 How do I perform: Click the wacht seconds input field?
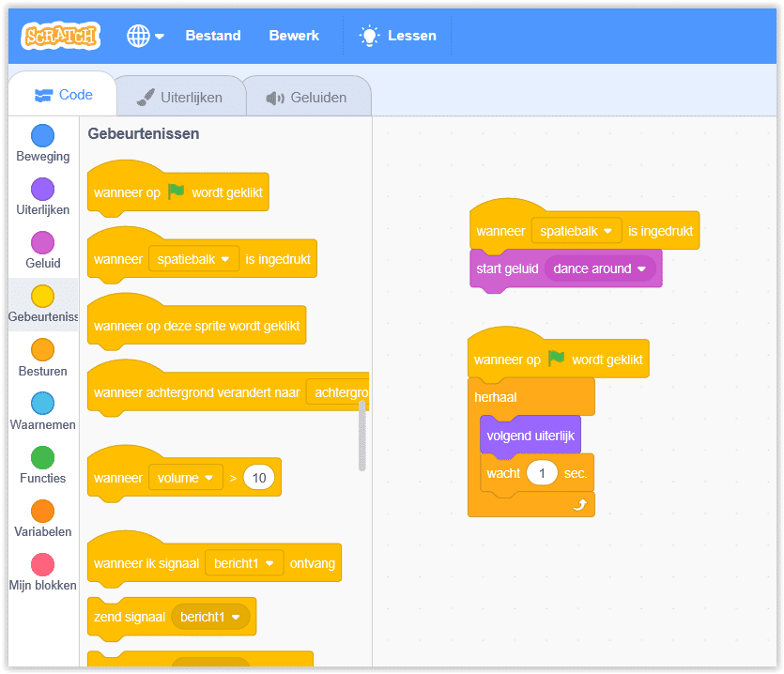(542, 473)
